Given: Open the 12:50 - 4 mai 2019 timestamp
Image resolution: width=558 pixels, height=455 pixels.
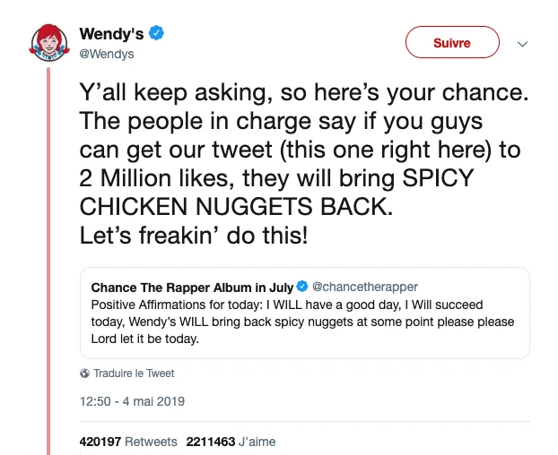Looking at the screenshot, I should point(132,401).
